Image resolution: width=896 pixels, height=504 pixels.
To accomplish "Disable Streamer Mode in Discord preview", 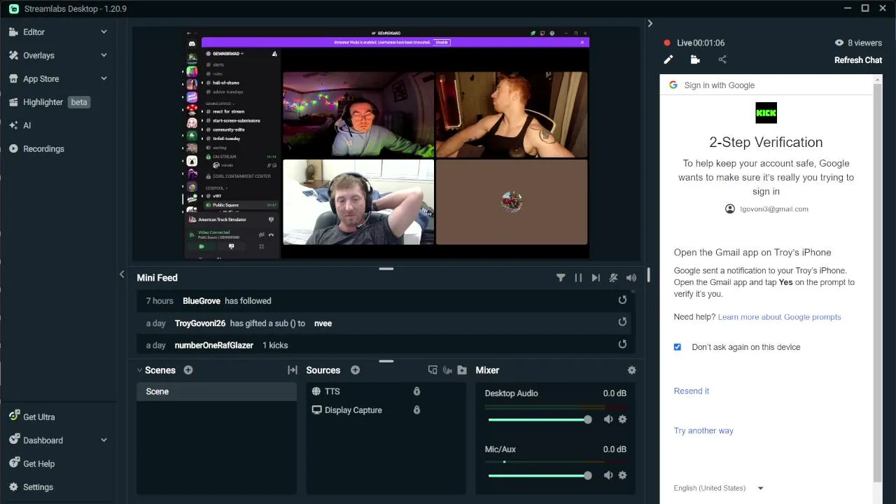I will coord(442,42).
